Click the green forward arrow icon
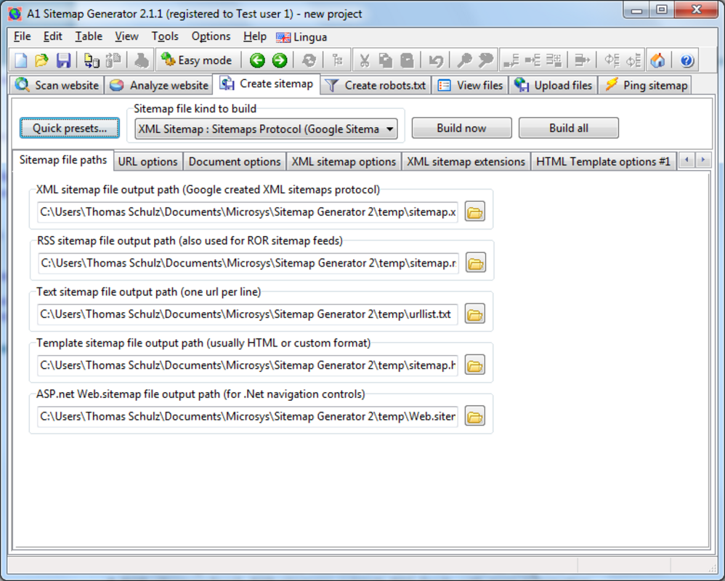This screenshot has width=725, height=581. coord(280,60)
